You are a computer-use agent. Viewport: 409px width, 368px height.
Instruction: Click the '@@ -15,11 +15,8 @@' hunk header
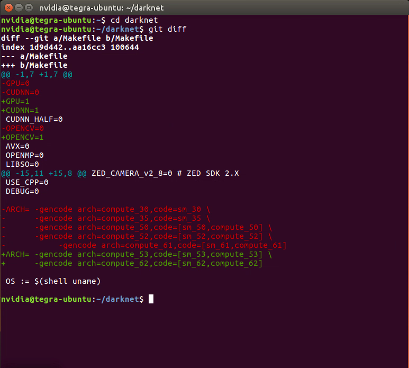(x=44, y=174)
